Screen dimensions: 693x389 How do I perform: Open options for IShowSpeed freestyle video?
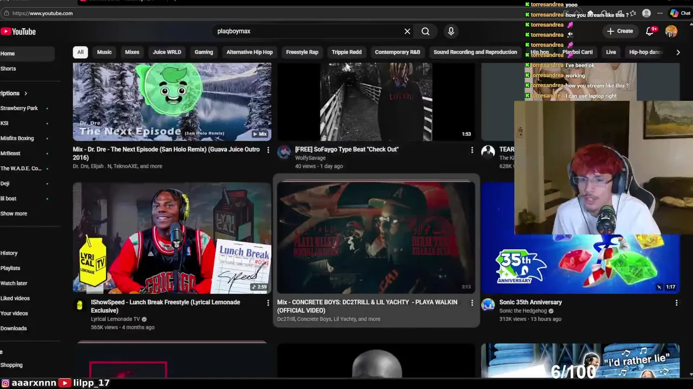point(268,303)
